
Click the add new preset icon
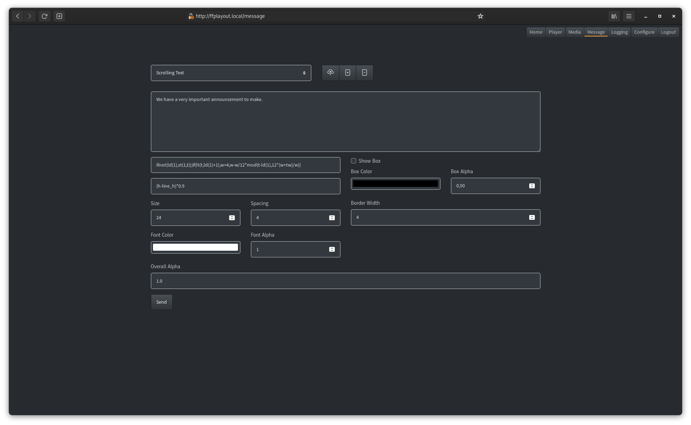point(347,73)
